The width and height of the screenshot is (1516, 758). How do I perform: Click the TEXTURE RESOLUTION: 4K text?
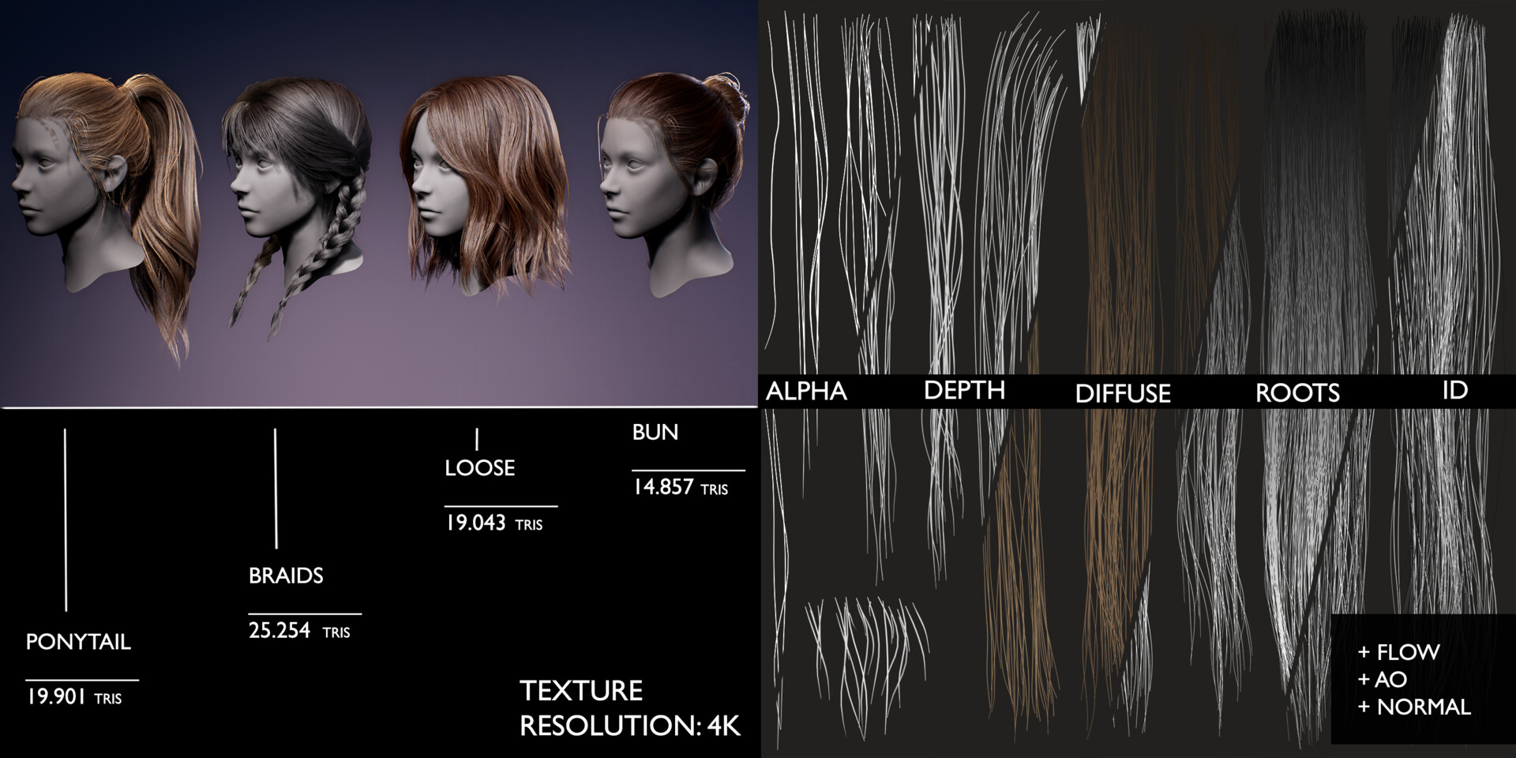[630, 708]
